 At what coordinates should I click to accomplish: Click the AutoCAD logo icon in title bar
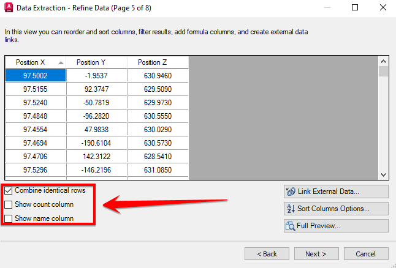[x=7, y=8]
